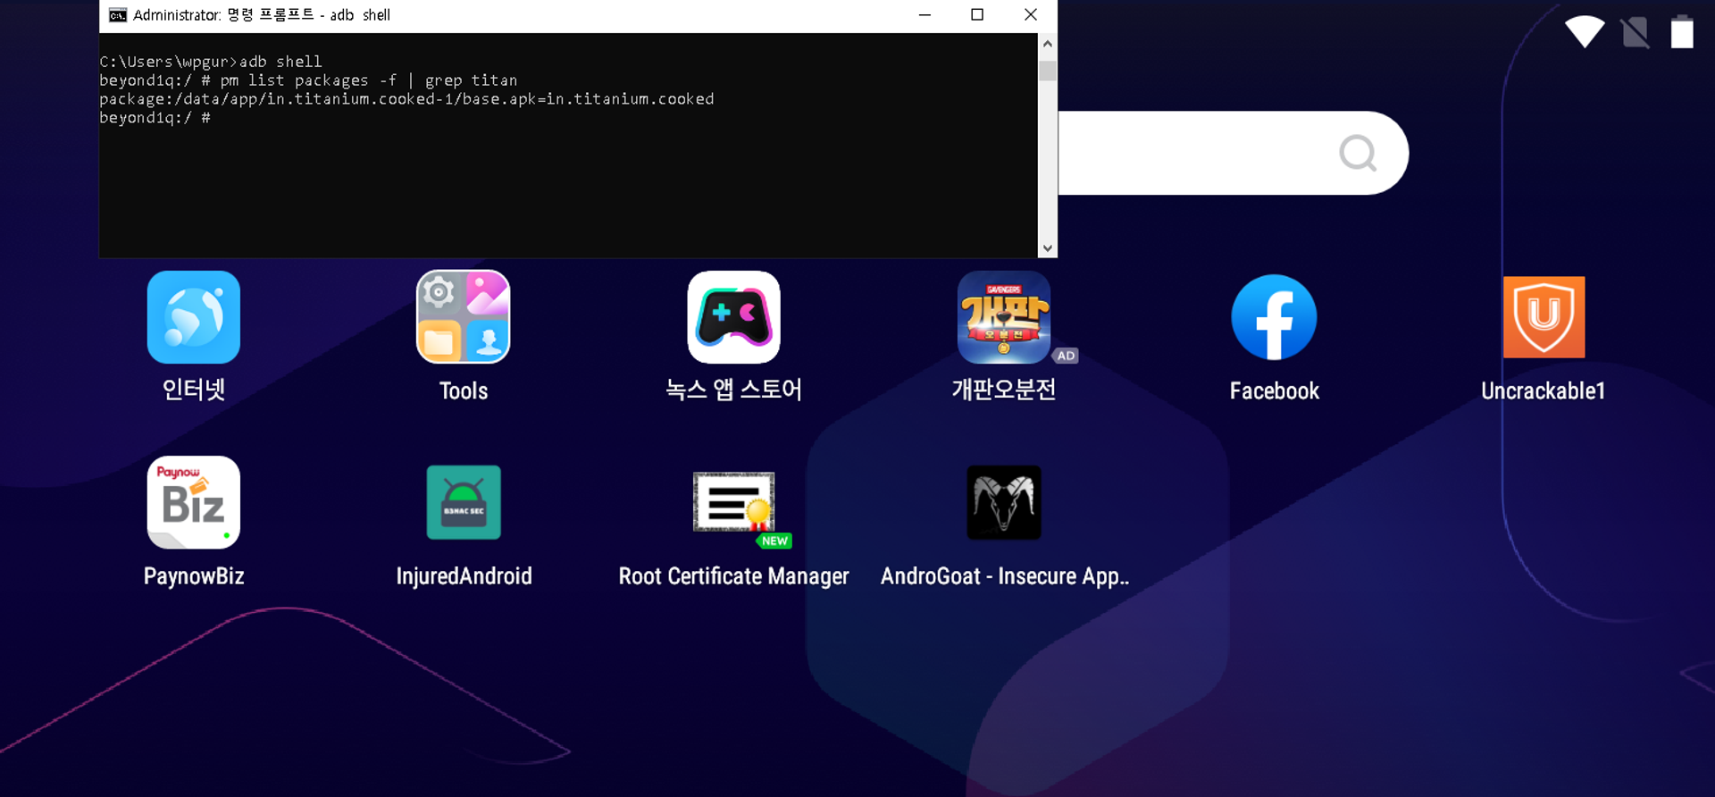1715x797 pixels.
Task: Click the 'Facebook' app label
Action: (1274, 390)
